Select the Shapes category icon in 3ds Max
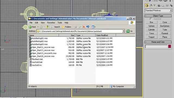 point(151,6)
